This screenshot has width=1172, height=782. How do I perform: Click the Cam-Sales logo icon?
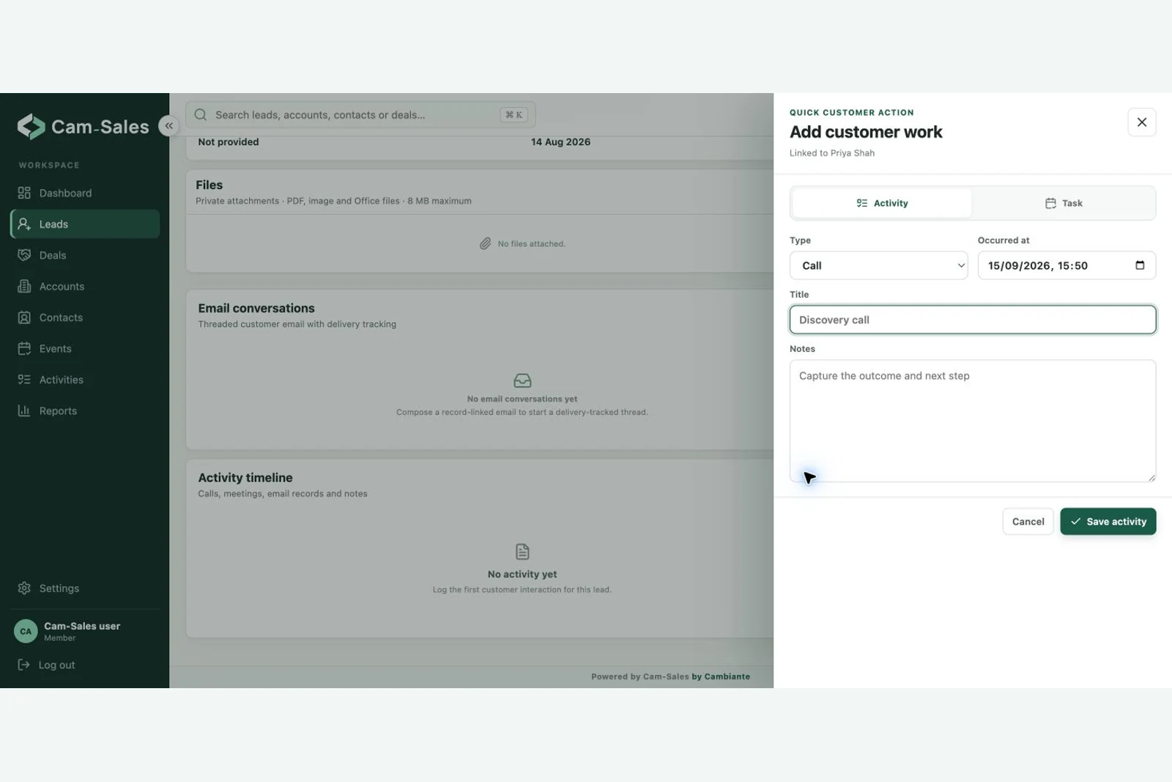(31, 127)
